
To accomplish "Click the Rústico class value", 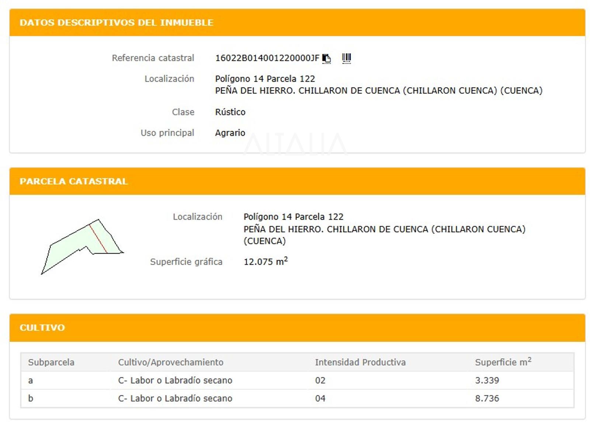I will click(x=230, y=112).
